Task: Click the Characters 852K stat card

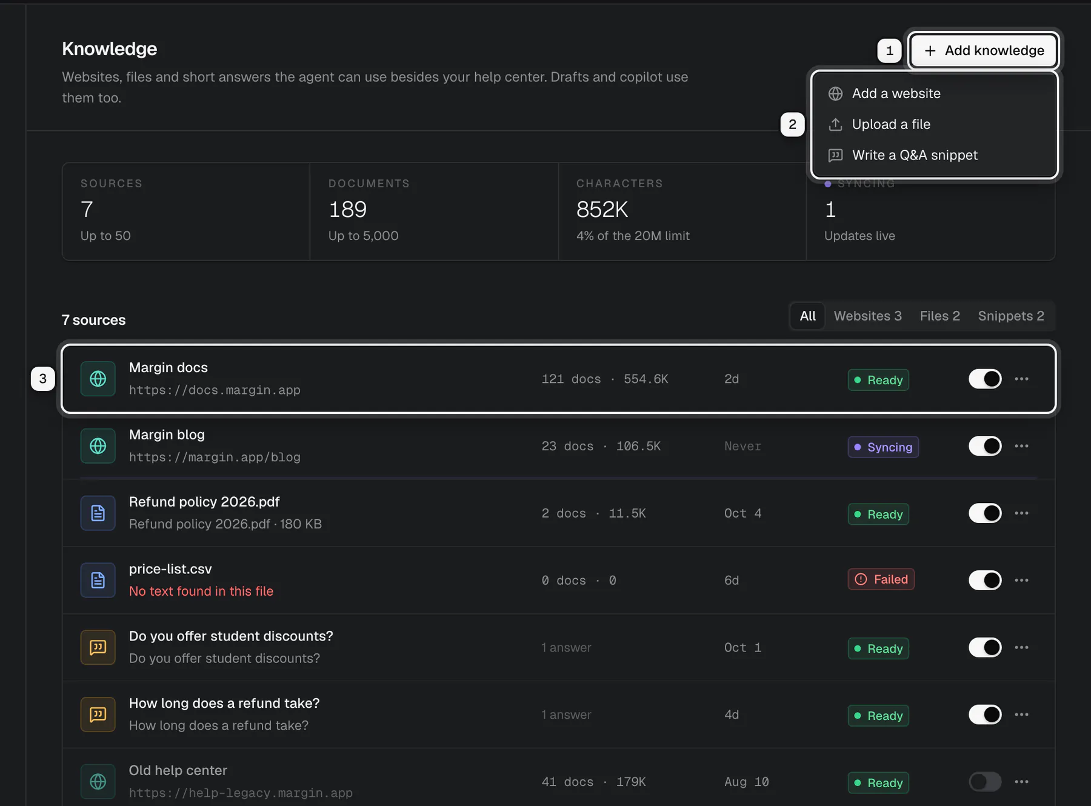Action: 682,211
